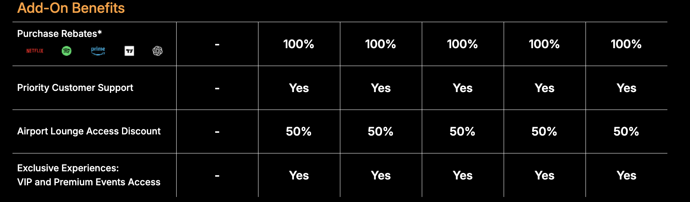Click the dash in Airport Lounge row
This screenshot has height=202, width=690.
coord(217,132)
